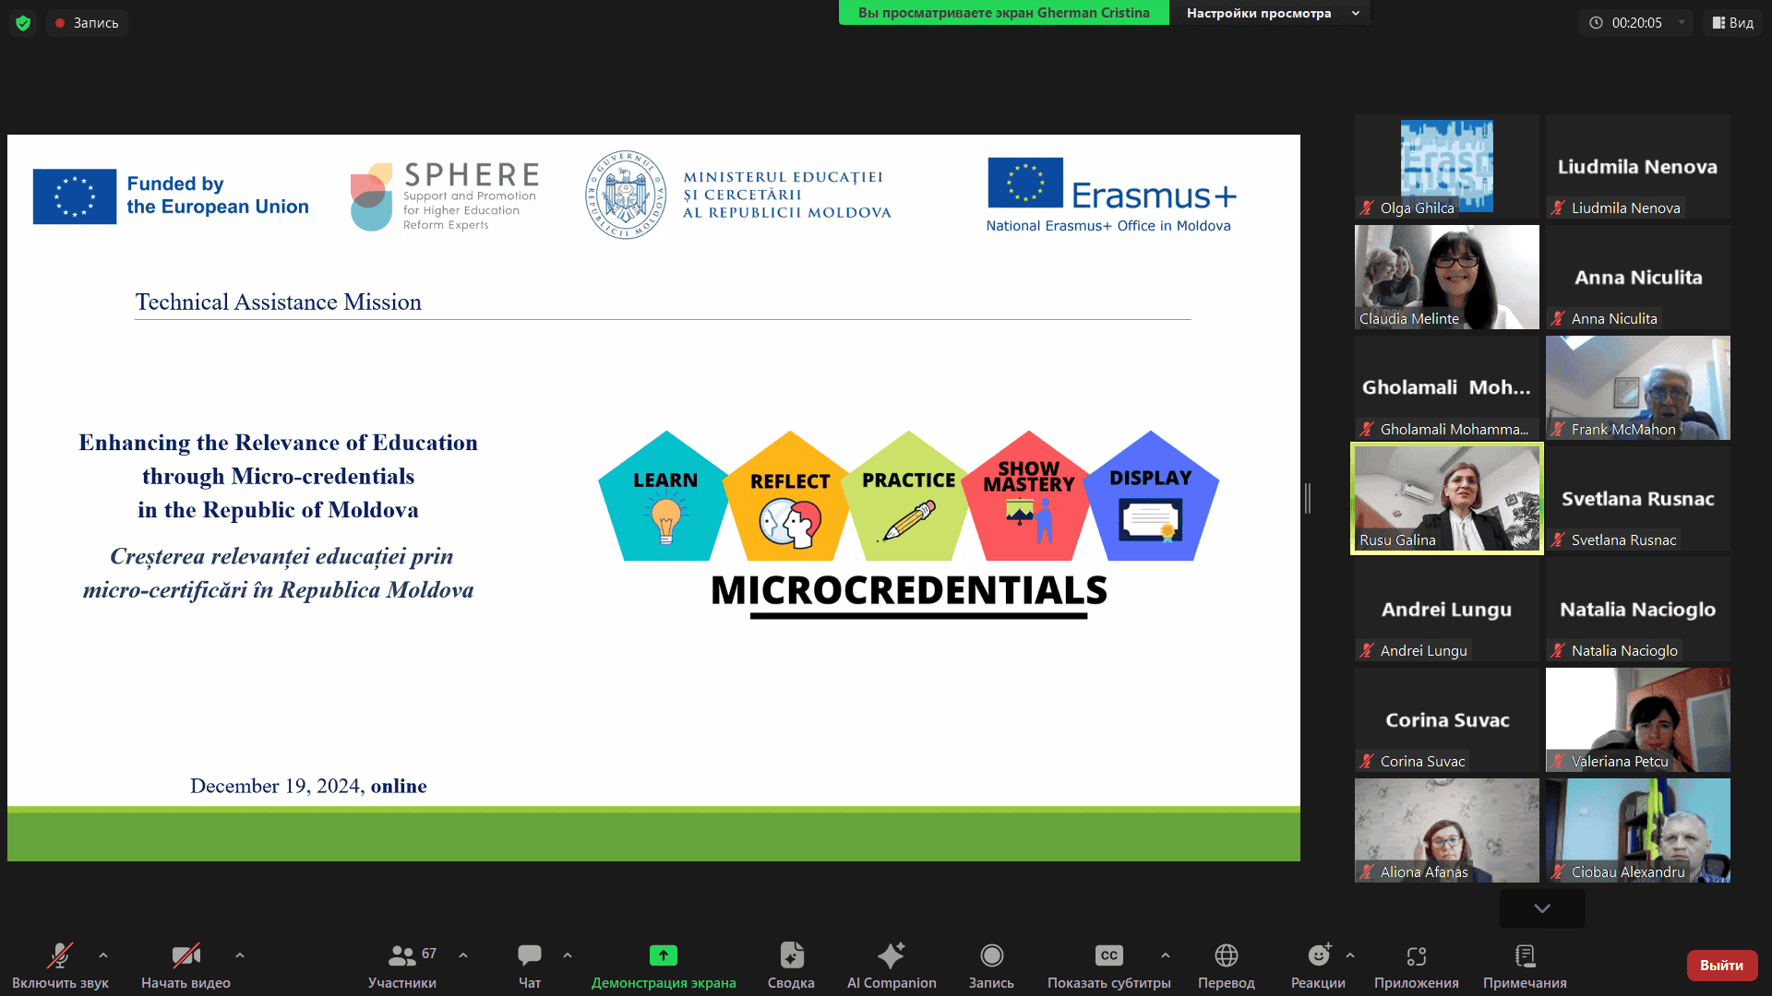Open the Чат chat bubble icon

[530, 955]
